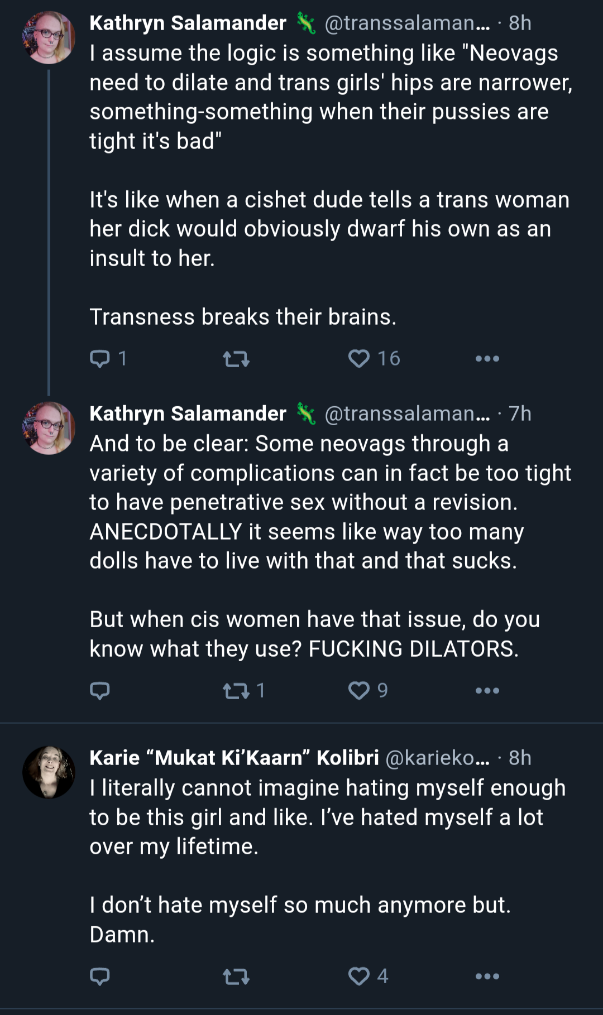Reply to Karie Kolibri's tweet
This screenshot has width=603, height=1015.
pyautogui.click(x=100, y=976)
